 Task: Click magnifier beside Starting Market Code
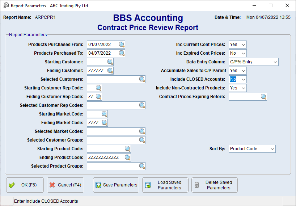[x=104, y=114]
